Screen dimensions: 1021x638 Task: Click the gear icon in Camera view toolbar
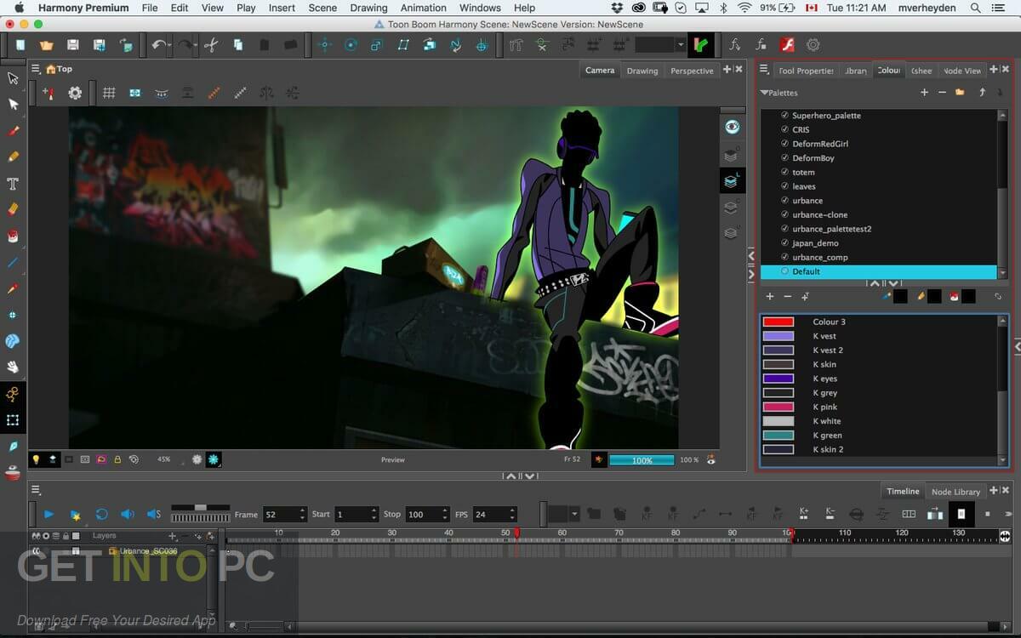(x=75, y=93)
